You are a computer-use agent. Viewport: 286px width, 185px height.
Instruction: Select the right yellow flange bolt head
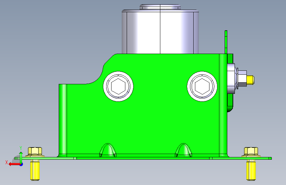251,152
